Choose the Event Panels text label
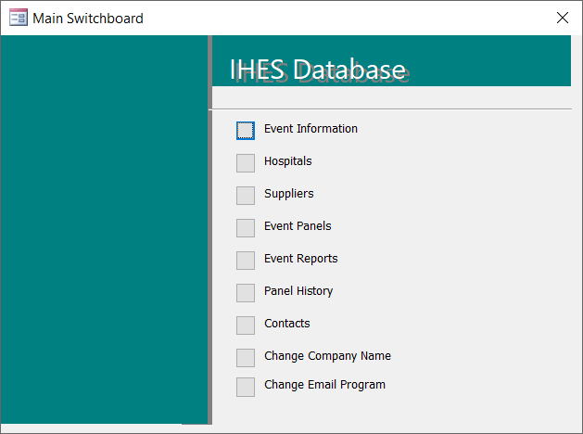583x434 pixels. [x=298, y=226]
